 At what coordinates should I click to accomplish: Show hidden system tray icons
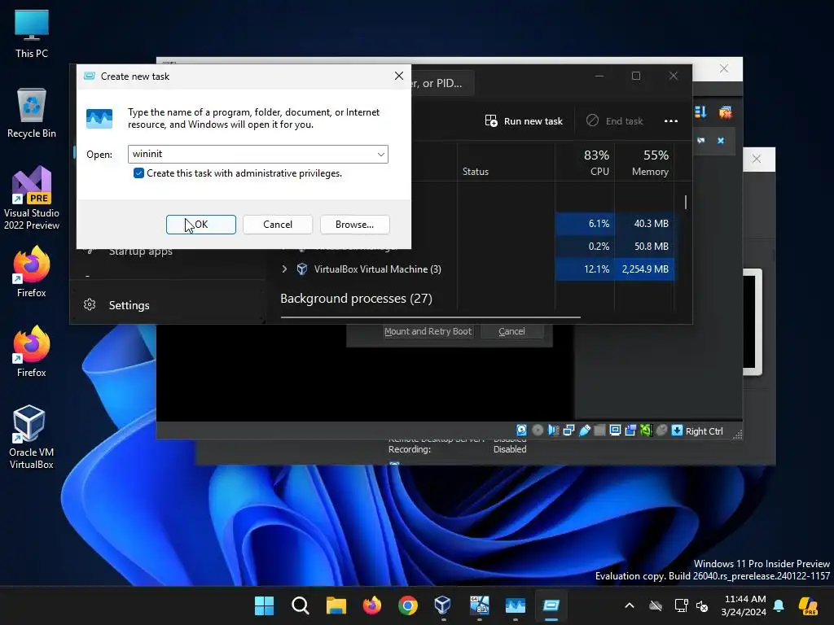pos(630,605)
